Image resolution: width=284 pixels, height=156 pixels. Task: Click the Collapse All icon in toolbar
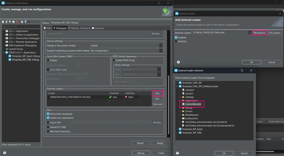click(x=22, y=22)
